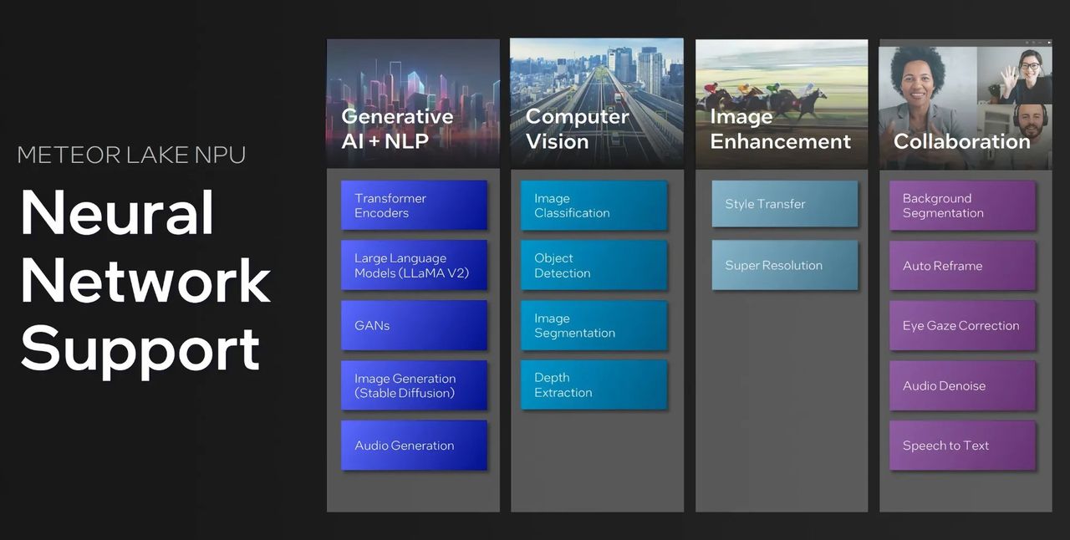
Task: Select the Speech to Text tile
Action: click(x=962, y=446)
